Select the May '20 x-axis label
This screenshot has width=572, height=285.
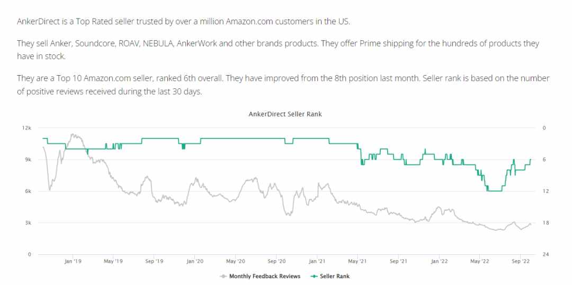236,261
